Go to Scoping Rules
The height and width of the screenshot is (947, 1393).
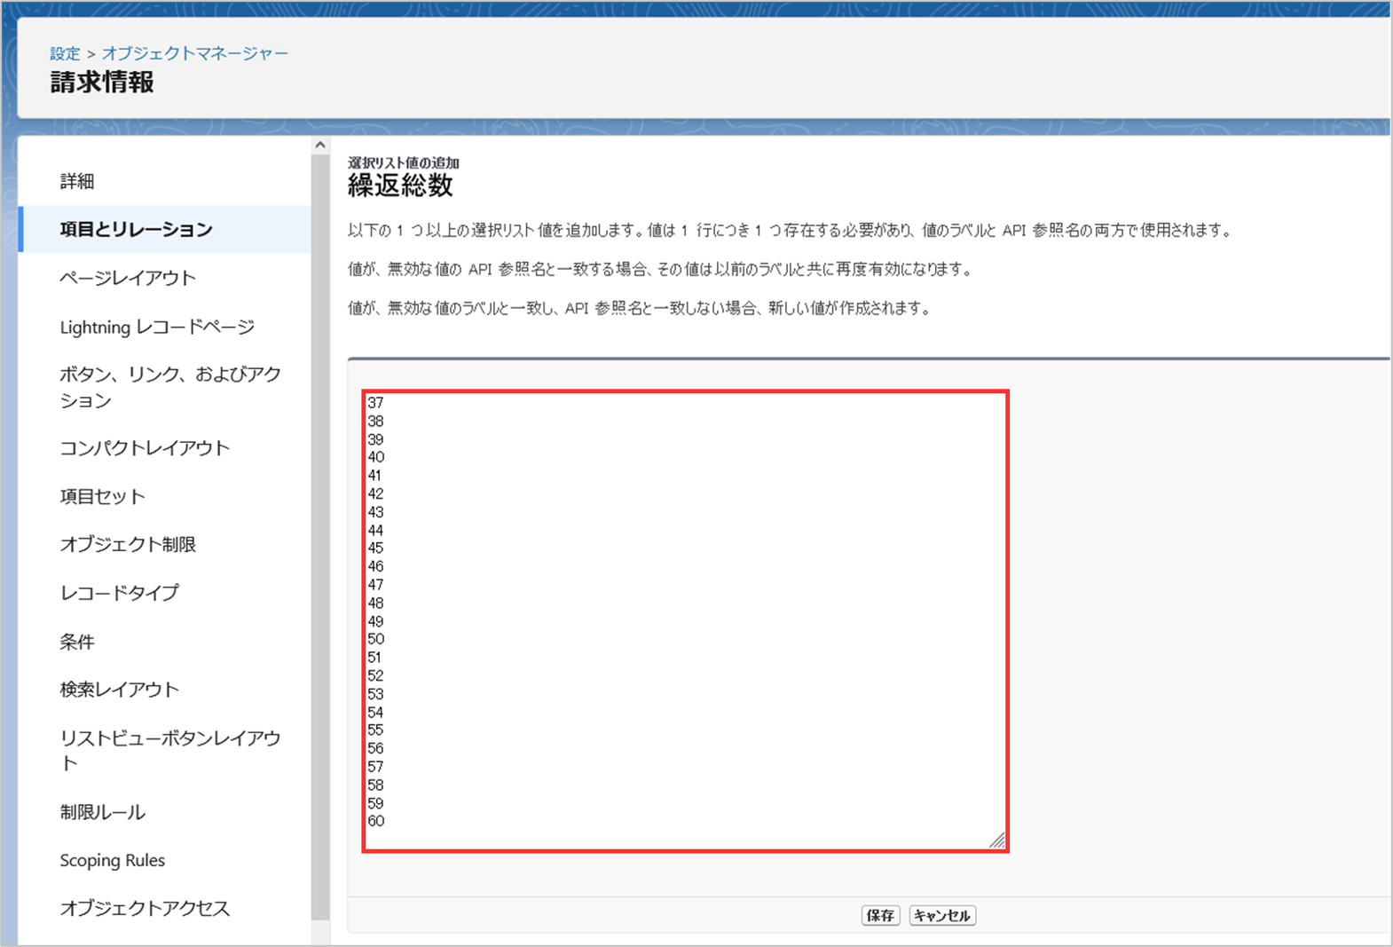coord(113,860)
